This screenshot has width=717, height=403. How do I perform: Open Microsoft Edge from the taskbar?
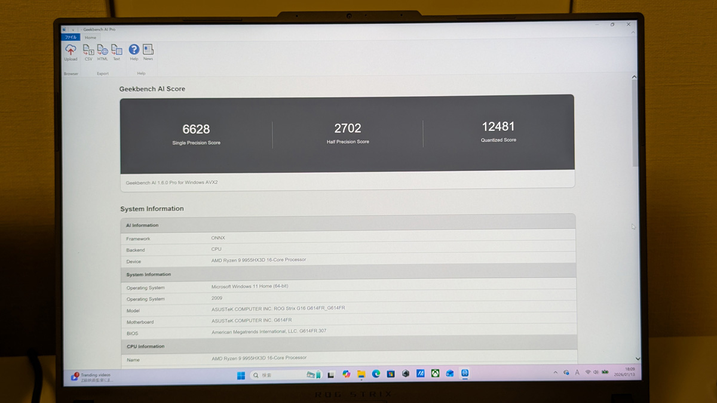click(376, 374)
